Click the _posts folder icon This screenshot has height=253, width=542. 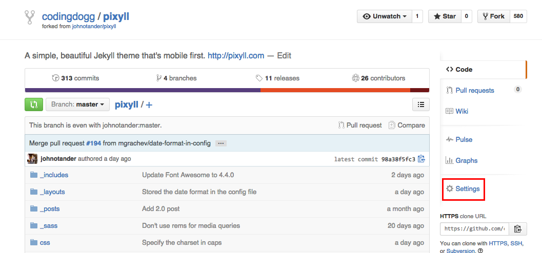pos(33,208)
